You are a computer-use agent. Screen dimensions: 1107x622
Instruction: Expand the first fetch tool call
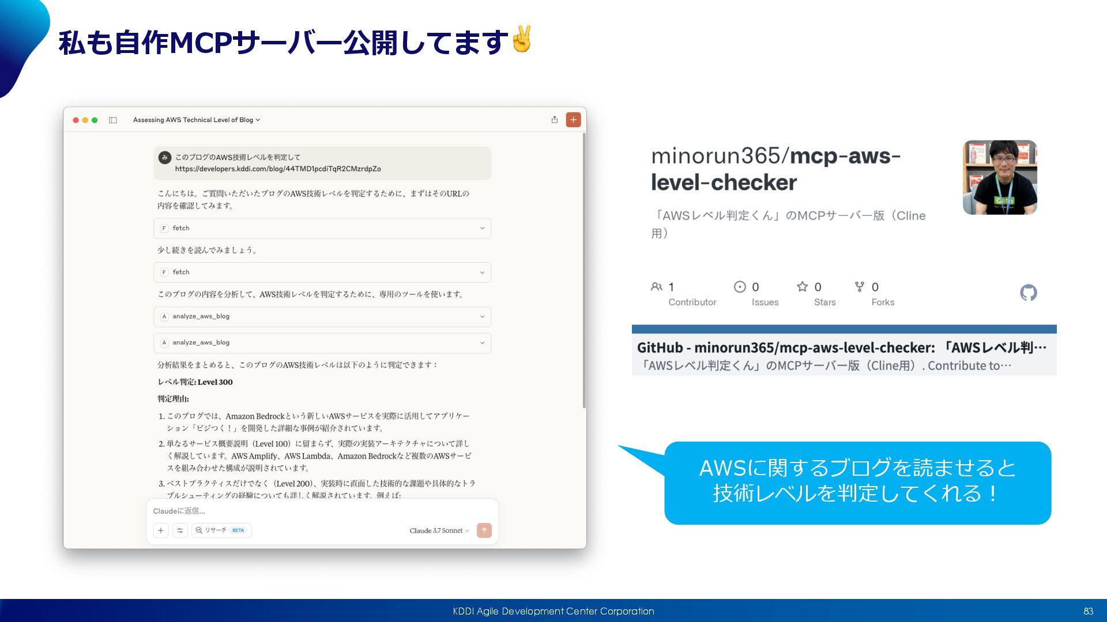[322, 229]
